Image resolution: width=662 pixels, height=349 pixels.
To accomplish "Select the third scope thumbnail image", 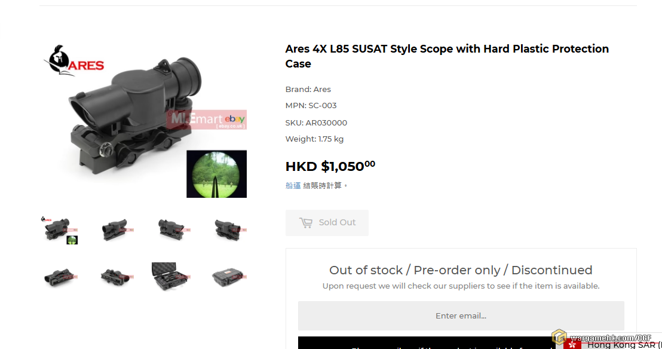I will click(171, 230).
